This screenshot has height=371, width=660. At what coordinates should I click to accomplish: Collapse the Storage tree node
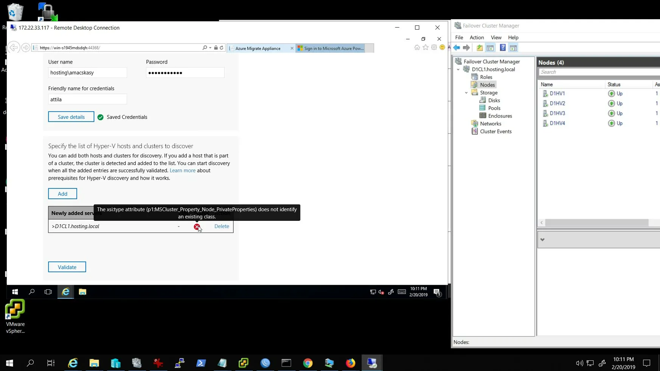pyautogui.click(x=466, y=93)
